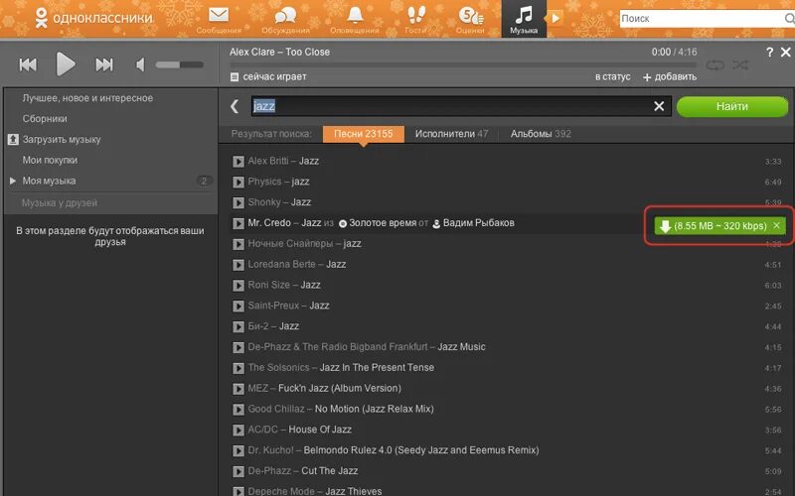This screenshot has height=496, width=795.
Task: Open the 'Сборники' section
Action: pos(45,119)
